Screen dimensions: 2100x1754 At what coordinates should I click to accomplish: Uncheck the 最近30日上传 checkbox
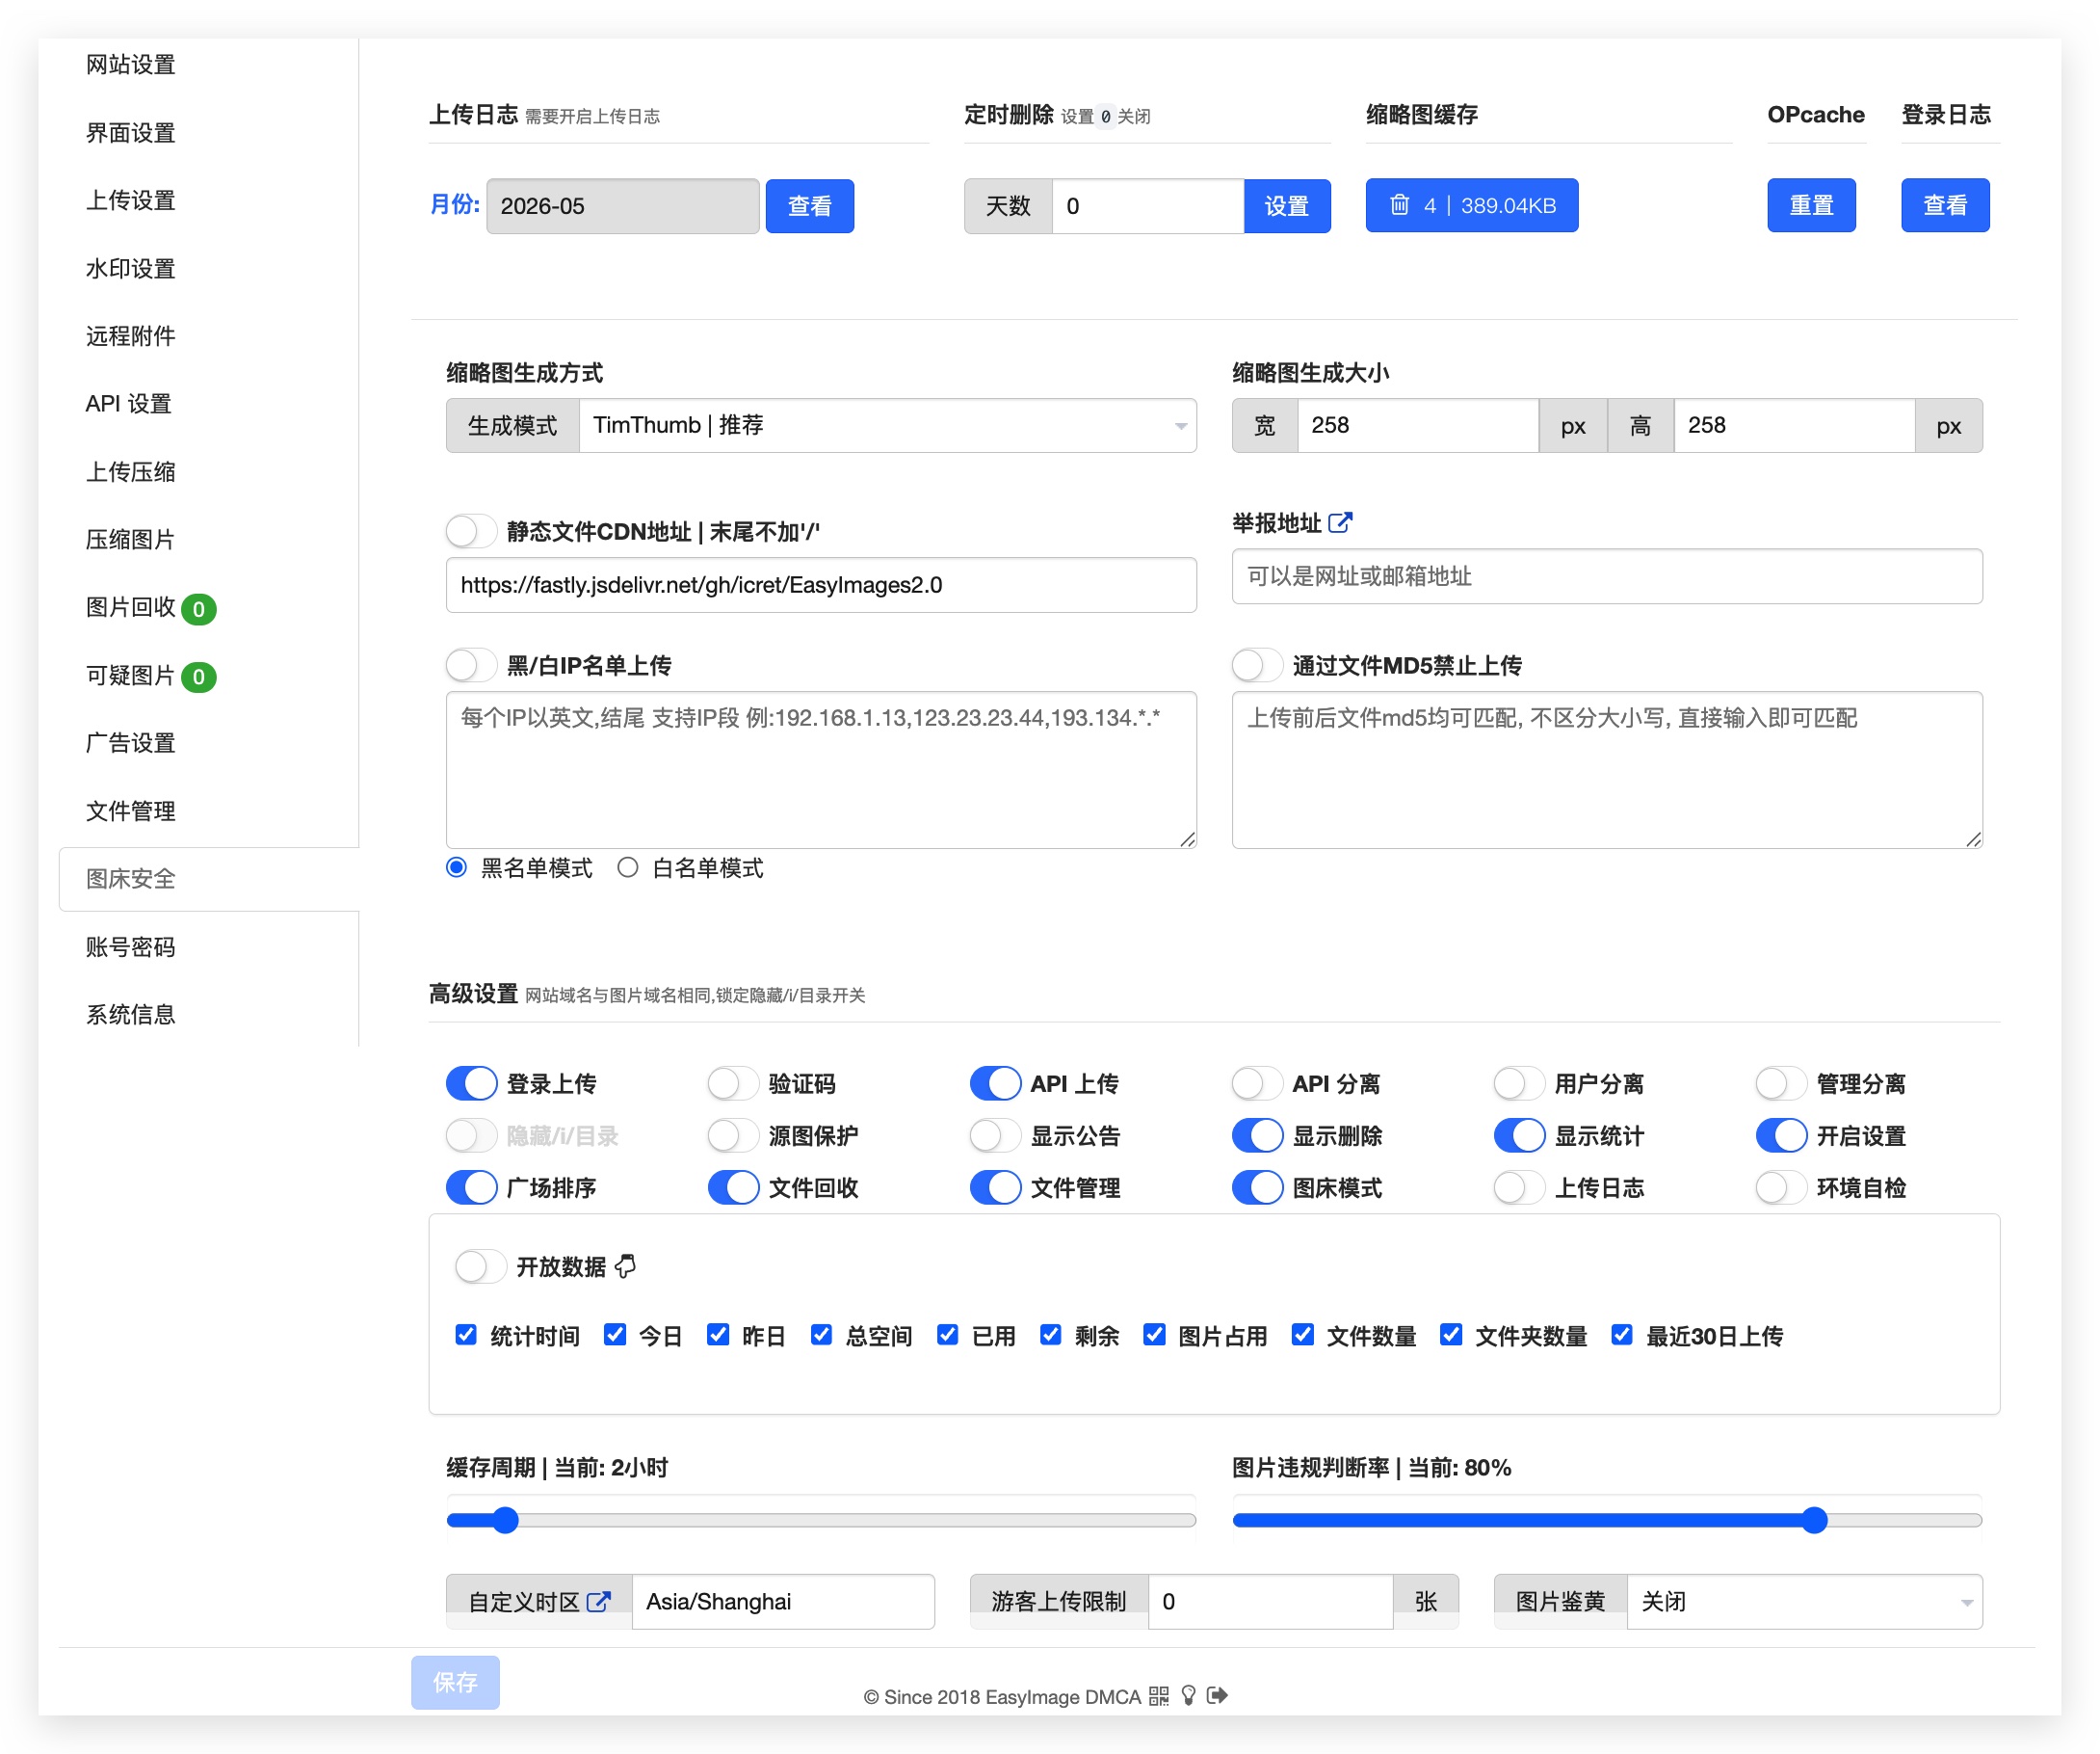[x=1622, y=1335]
